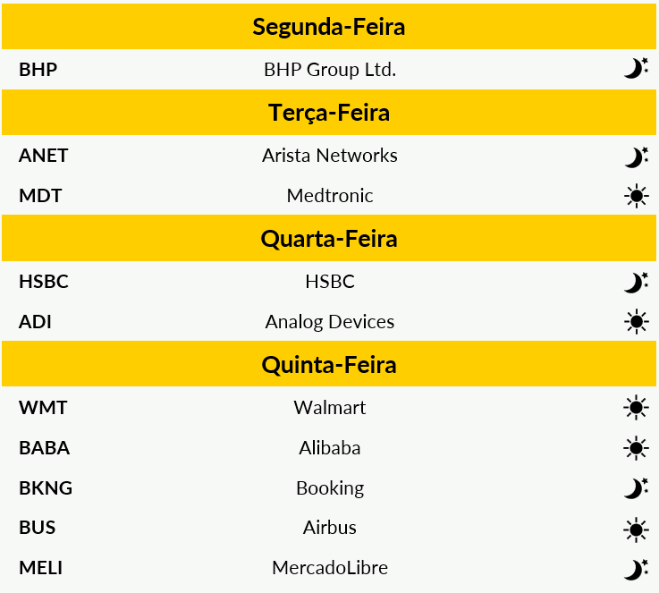Select the Quinta-Feira header bar
The image size is (659, 593).
(329, 364)
